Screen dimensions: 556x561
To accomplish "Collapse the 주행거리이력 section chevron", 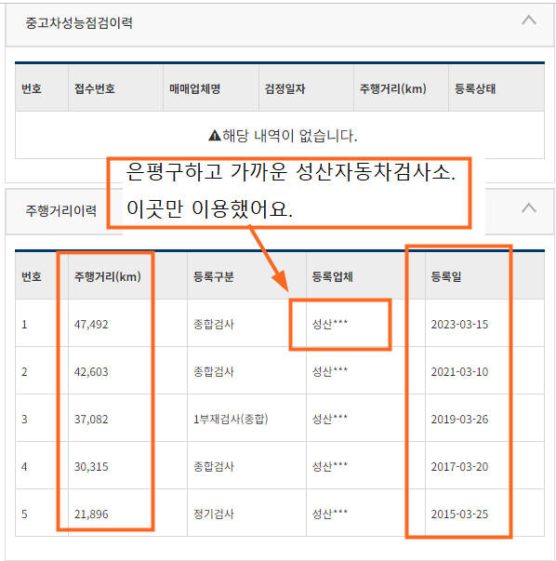I will tap(528, 207).
